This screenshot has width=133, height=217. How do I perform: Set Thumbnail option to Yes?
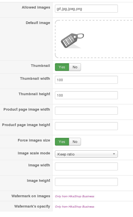pyautogui.click(x=62, y=67)
